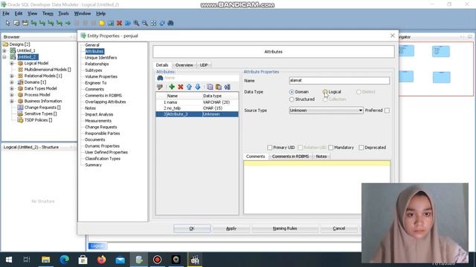Click the Naming Rules button
476x267 pixels.
(x=285, y=228)
